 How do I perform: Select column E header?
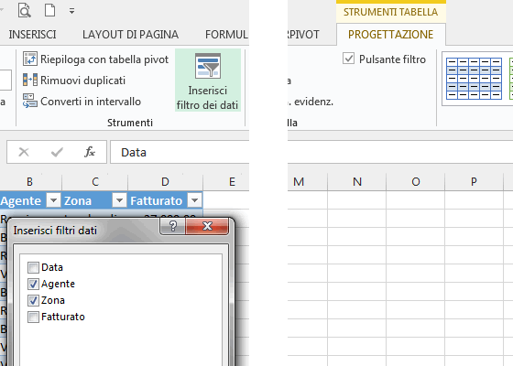coord(232,182)
